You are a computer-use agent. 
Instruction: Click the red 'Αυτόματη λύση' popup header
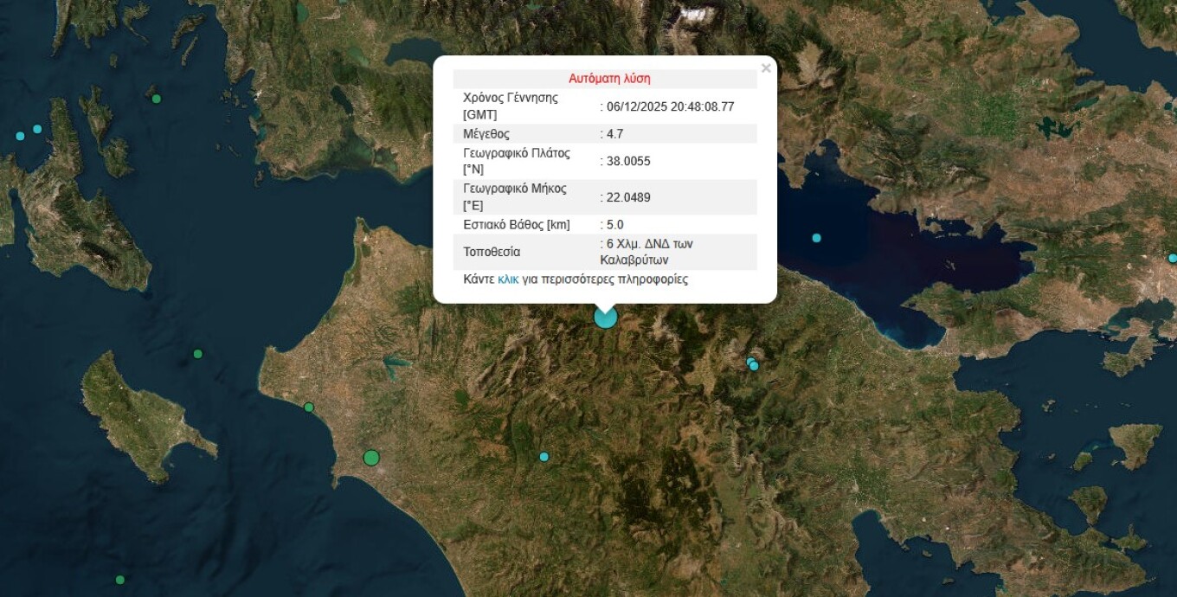click(x=608, y=79)
